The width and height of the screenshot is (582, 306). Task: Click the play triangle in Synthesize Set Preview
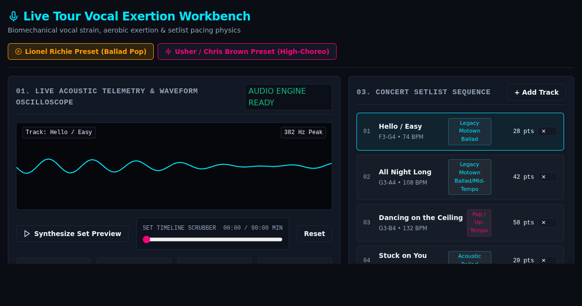click(27, 234)
